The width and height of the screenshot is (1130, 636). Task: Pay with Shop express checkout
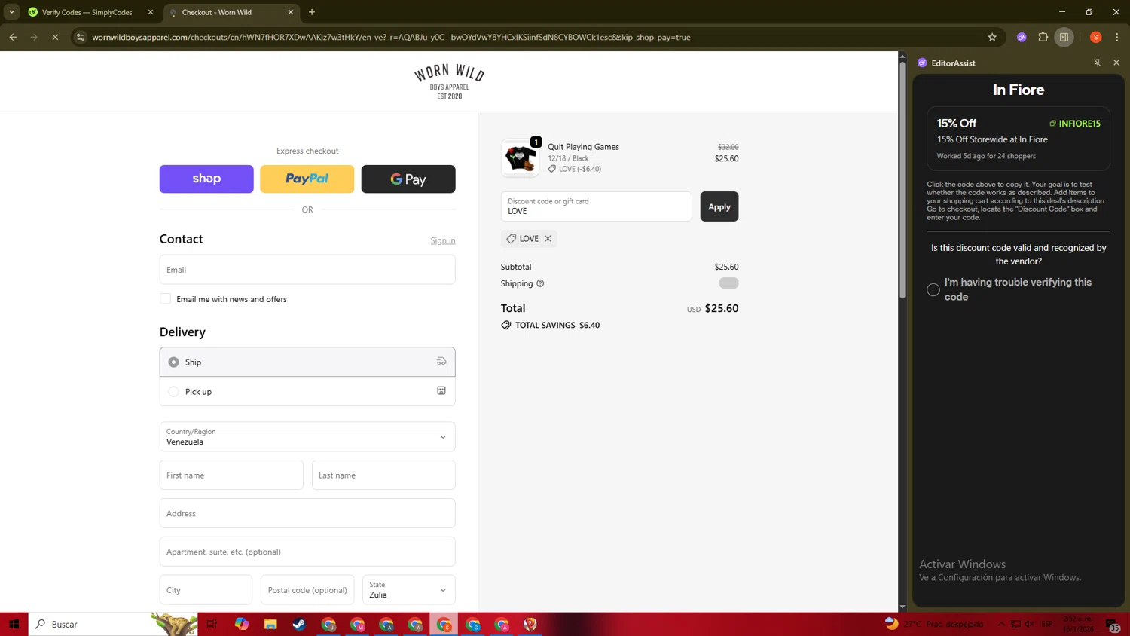click(206, 179)
